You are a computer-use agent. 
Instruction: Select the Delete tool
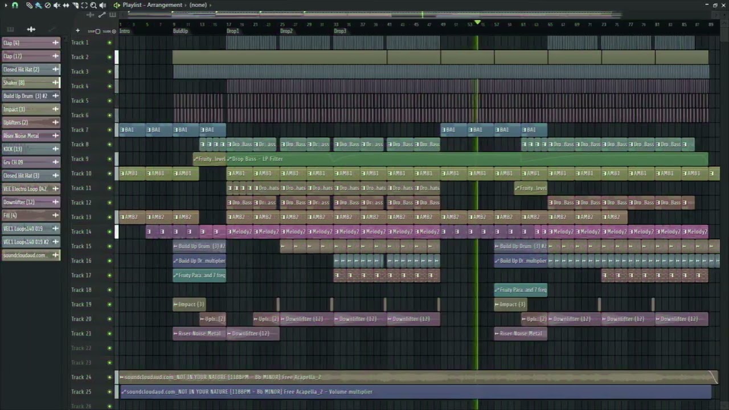point(48,5)
